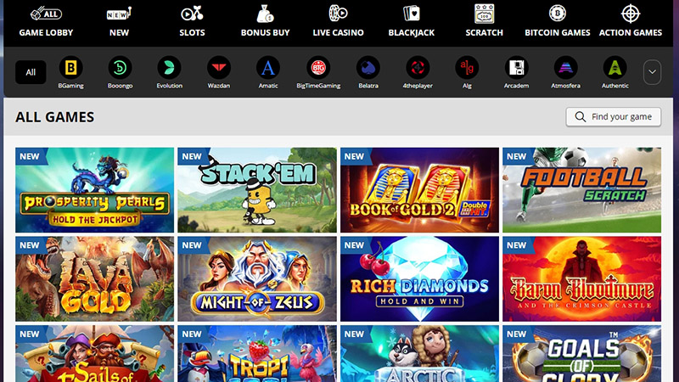The height and width of the screenshot is (382, 679).
Task: Select the Bonus Buy category
Action: [265, 22]
